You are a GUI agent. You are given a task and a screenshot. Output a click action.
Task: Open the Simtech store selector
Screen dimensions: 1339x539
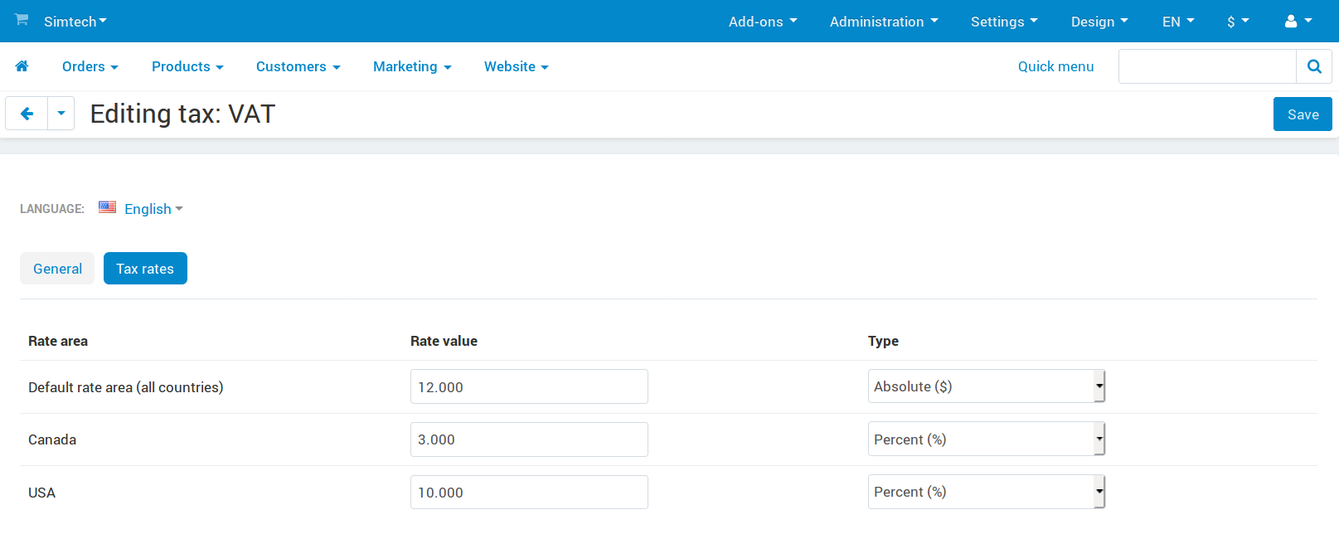tap(75, 22)
